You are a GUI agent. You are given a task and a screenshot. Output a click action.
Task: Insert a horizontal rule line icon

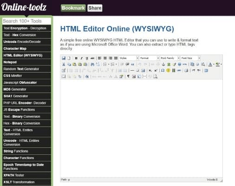click(132, 71)
